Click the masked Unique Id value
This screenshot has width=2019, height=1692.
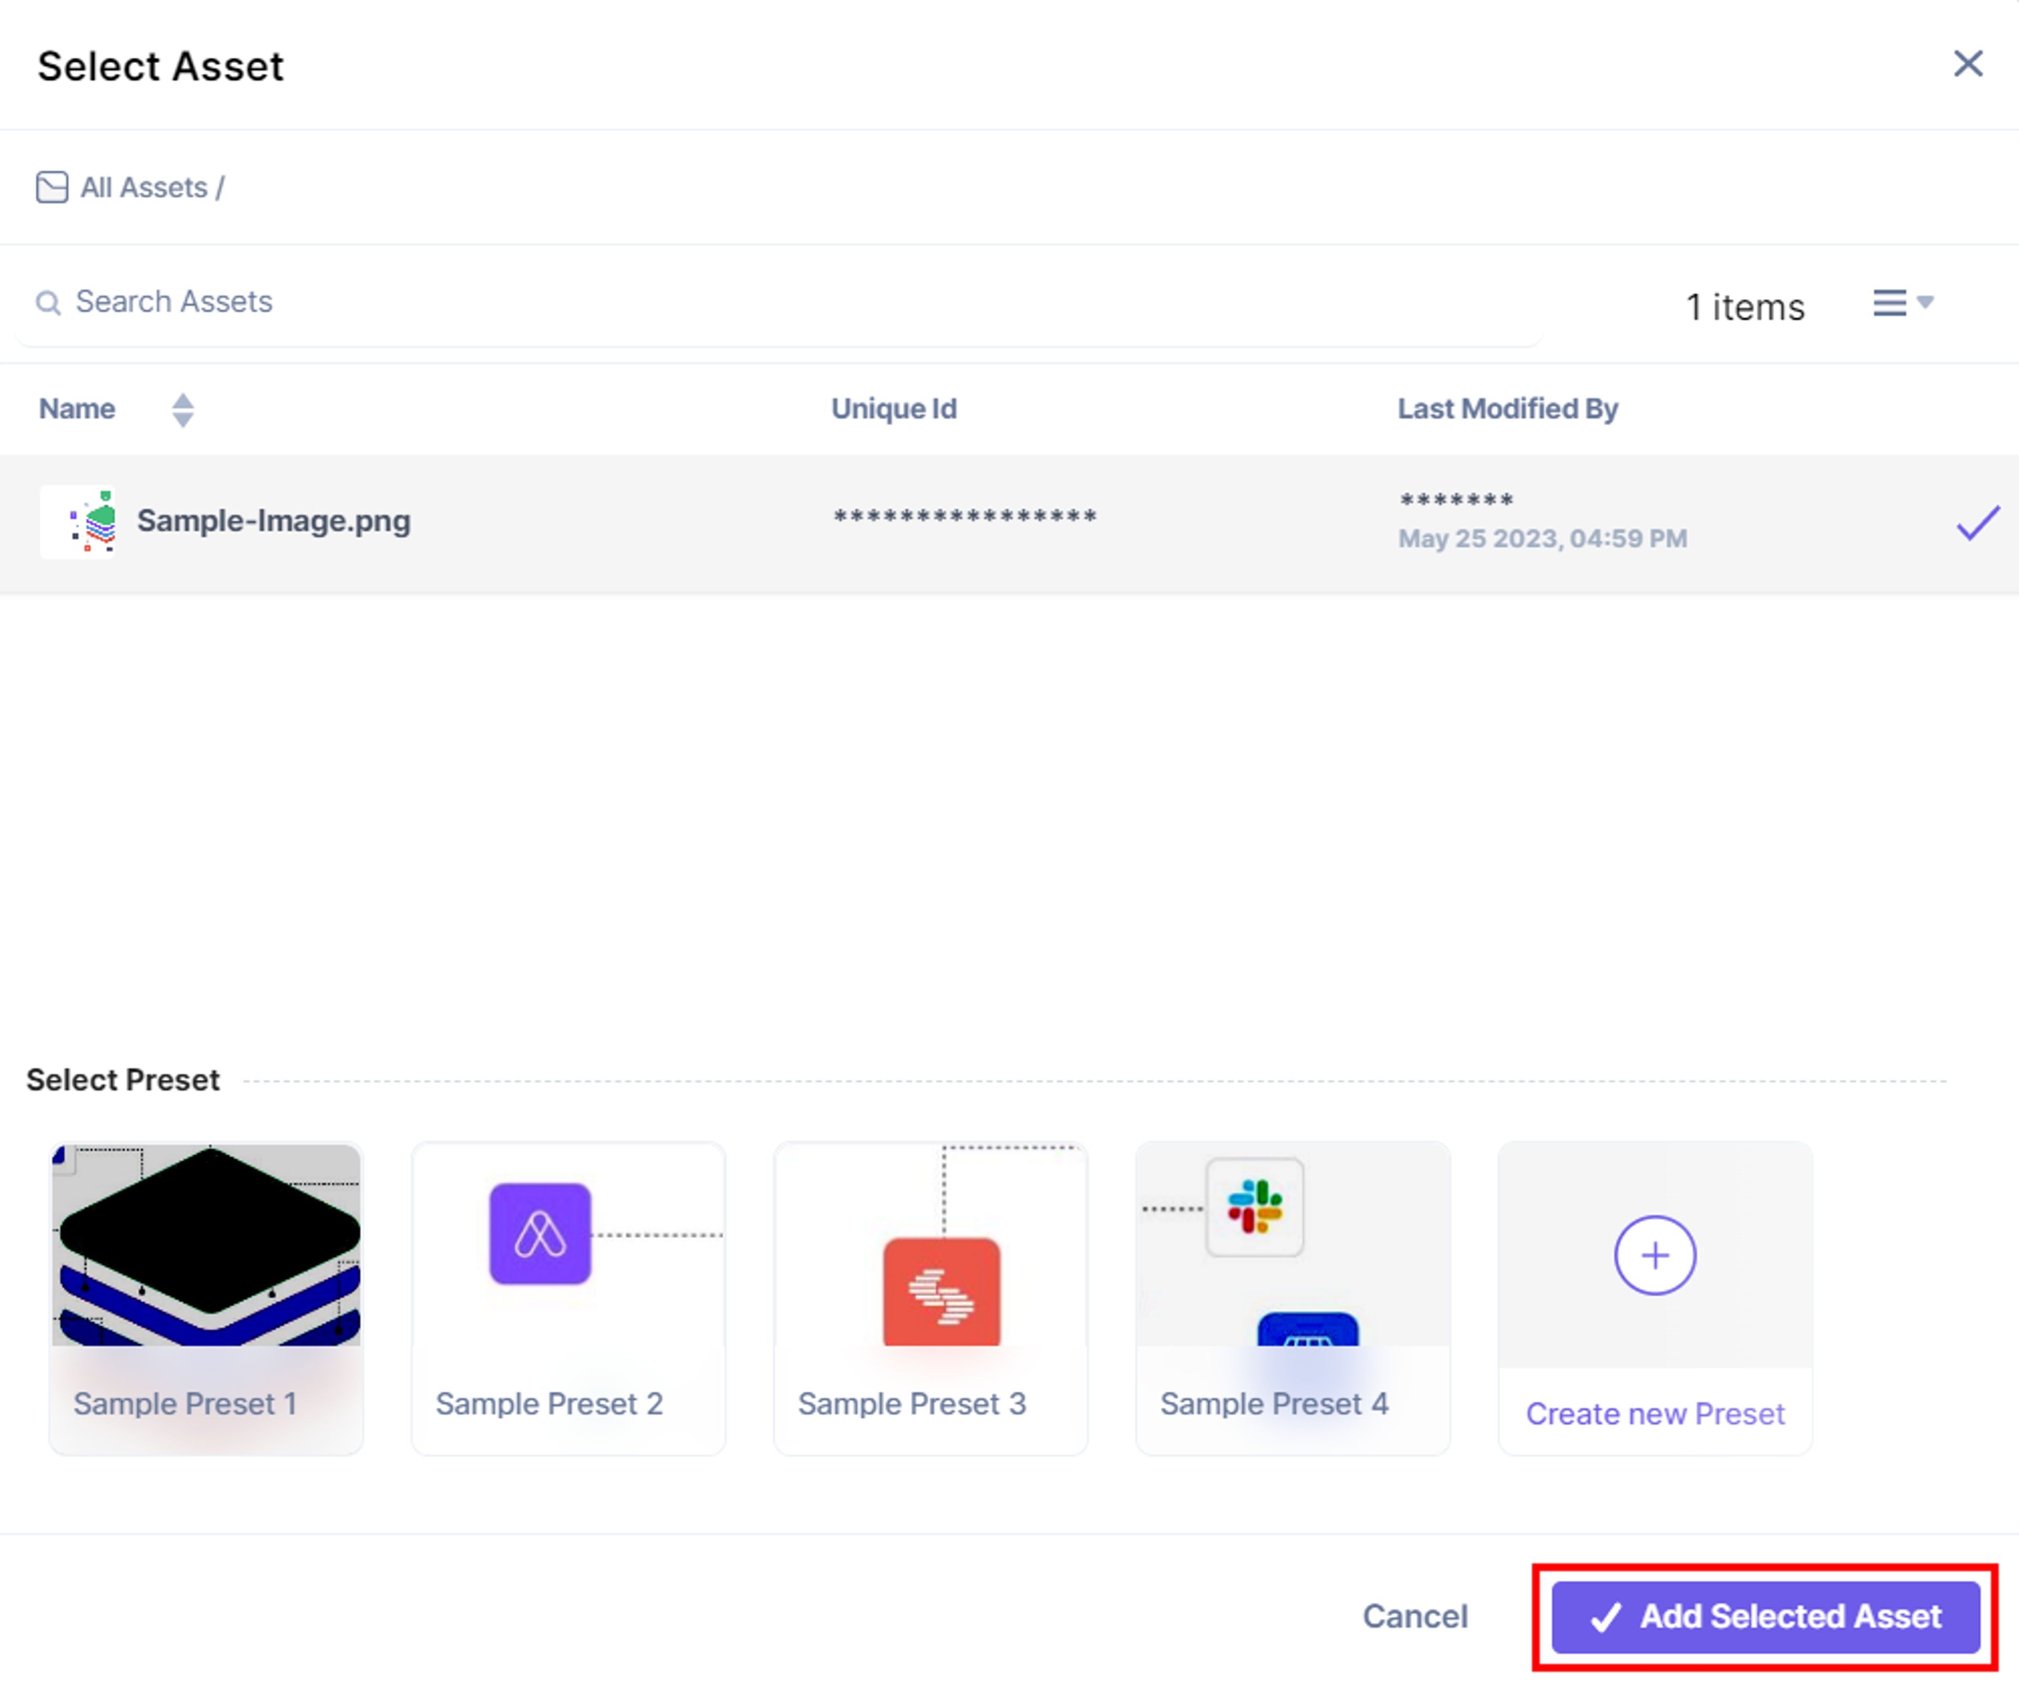[x=964, y=517]
